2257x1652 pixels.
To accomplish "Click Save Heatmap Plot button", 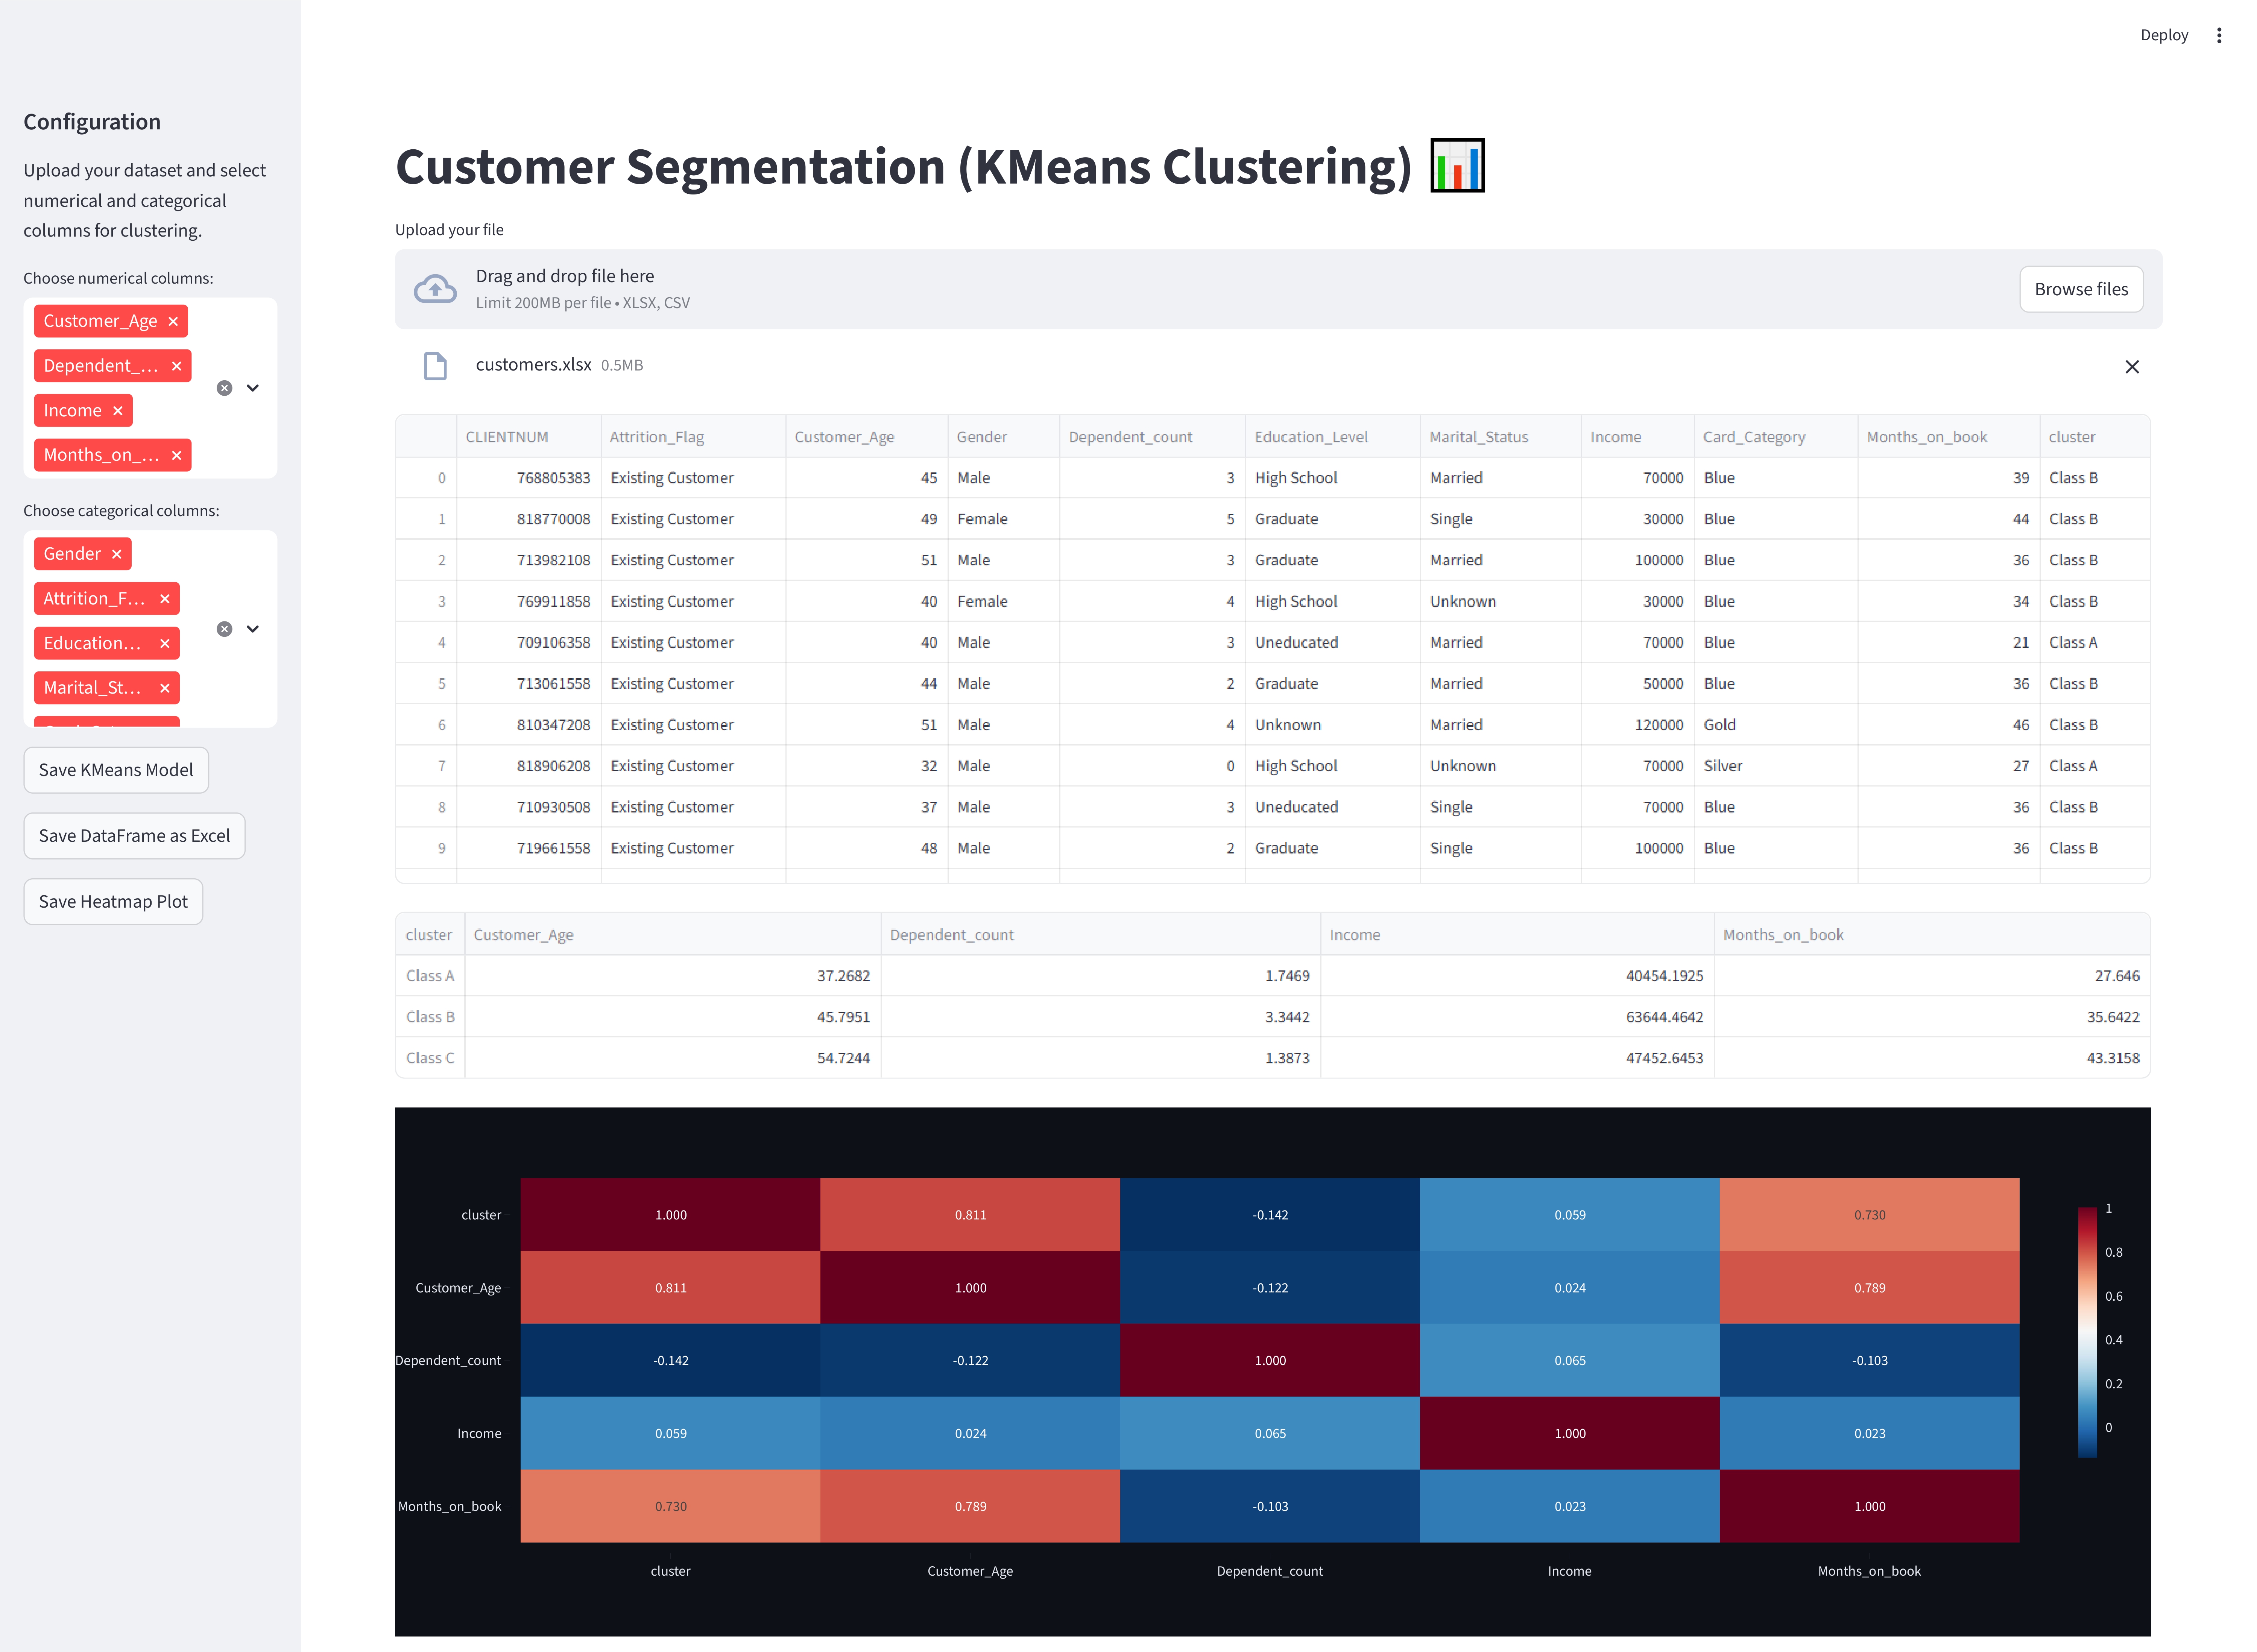I will (x=113, y=902).
